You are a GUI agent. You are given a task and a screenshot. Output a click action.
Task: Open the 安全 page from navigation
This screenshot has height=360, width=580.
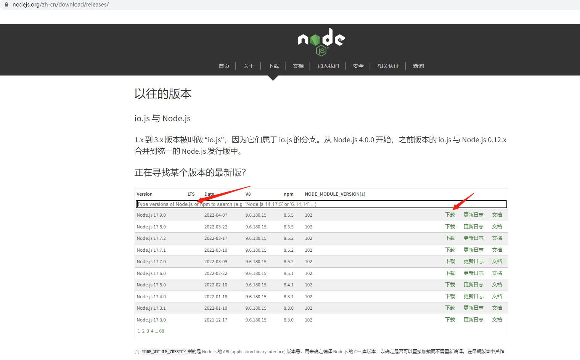pyautogui.click(x=358, y=66)
